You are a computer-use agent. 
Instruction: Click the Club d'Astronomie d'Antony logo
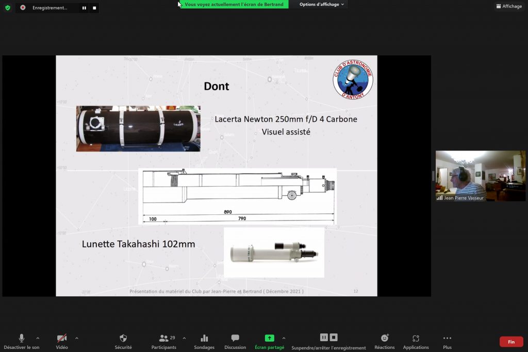pos(353,79)
